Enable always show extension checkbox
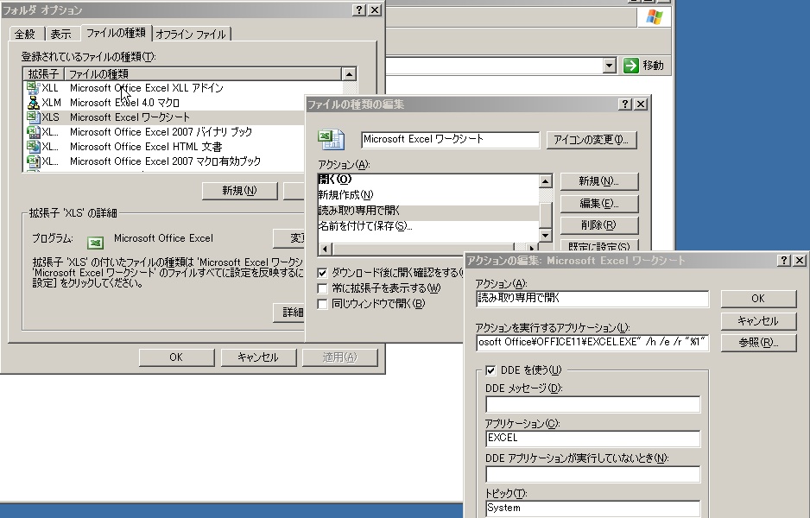The width and height of the screenshot is (810, 518). 322,288
